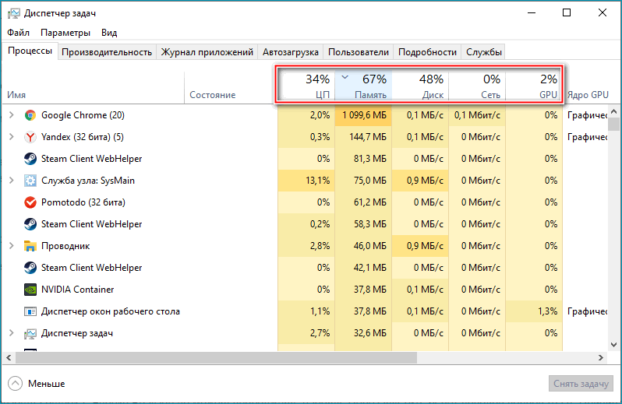Click the Google Chrome process icon
Image resolution: width=622 pixels, height=404 pixels.
[30, 115]
